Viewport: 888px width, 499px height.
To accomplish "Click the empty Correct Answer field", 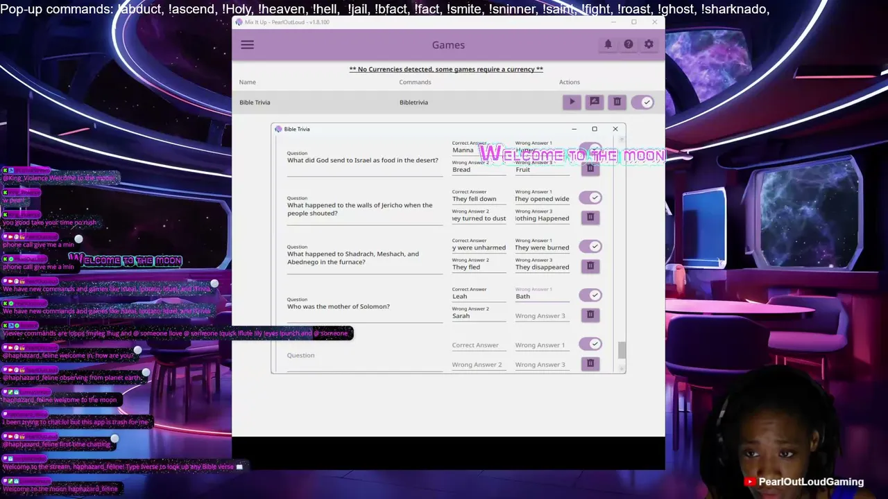I will tap(479, 345).
